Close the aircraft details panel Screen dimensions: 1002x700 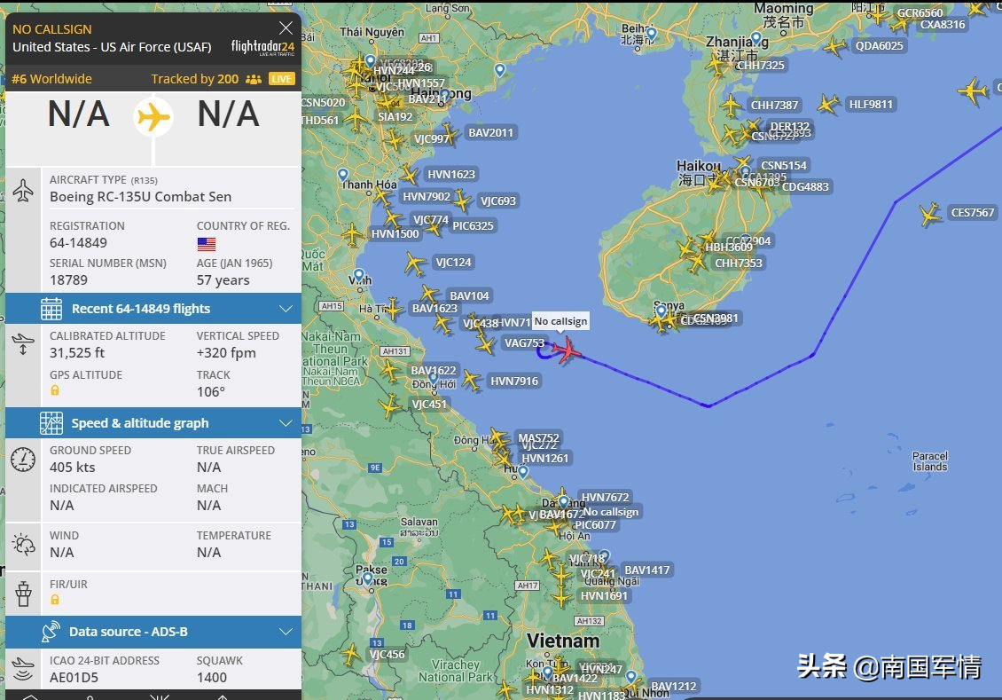(286, 28)
